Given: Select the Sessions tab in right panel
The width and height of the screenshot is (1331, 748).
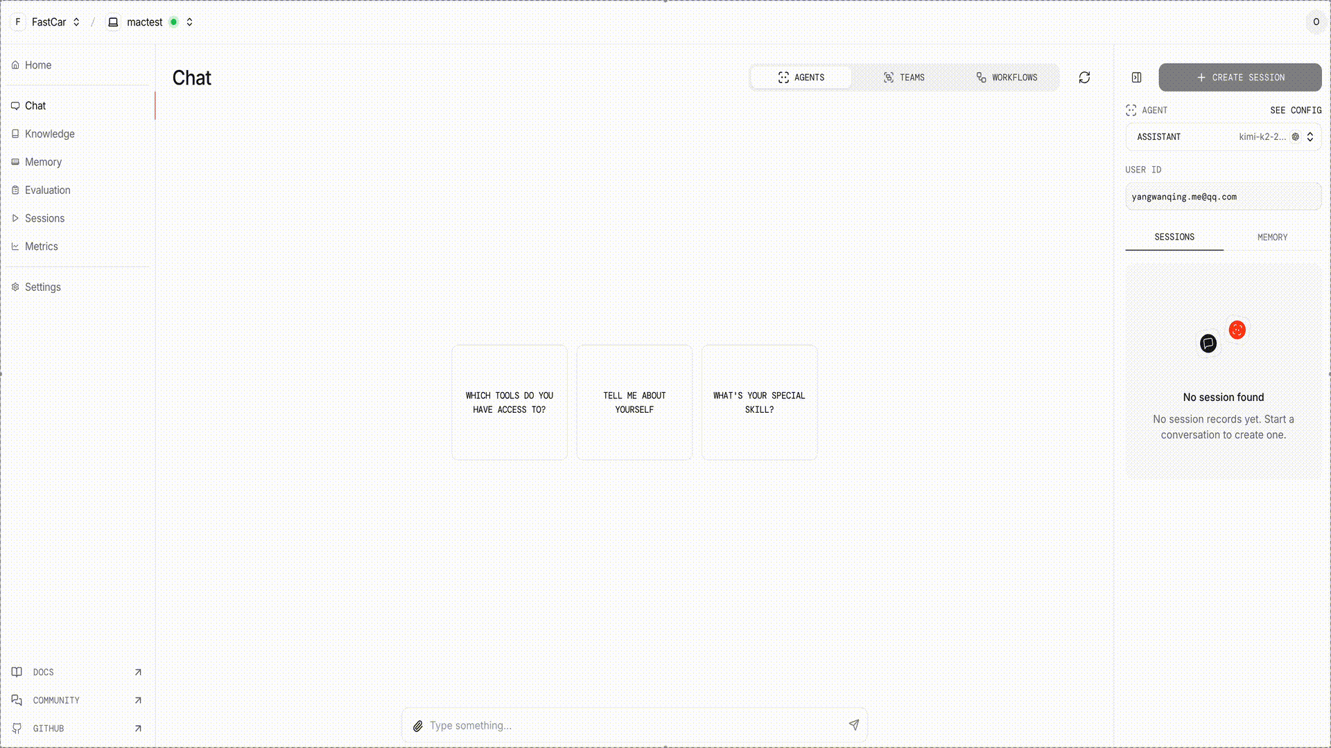Looking at the screenshot, I should point(1174,237).
